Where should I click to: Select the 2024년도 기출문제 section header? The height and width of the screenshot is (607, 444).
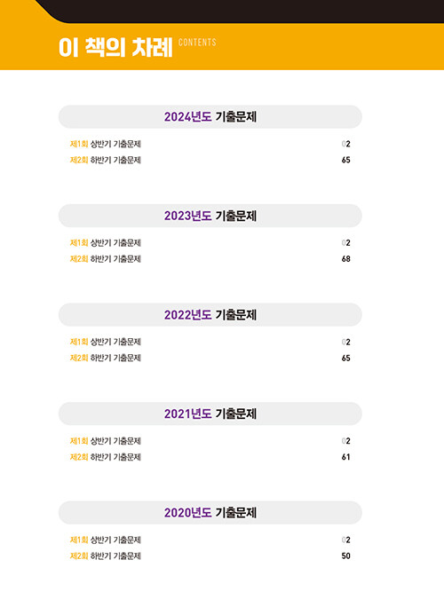pyautogui.click(x=210, y=116)
